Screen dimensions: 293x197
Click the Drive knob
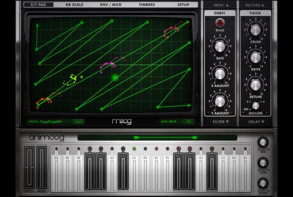pos(255,57)
